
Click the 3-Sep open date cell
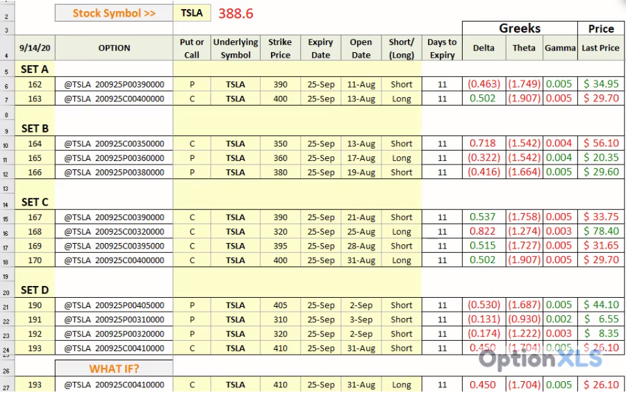(x=361, y=319)
